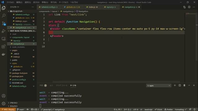Change UTF-8 encoding in status bar

[136, 109]
